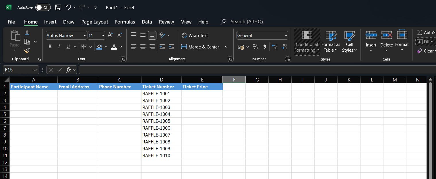Open Font settings dialog launcher
This screenshot has width=436, height=179.
click(x=123, y=59)
